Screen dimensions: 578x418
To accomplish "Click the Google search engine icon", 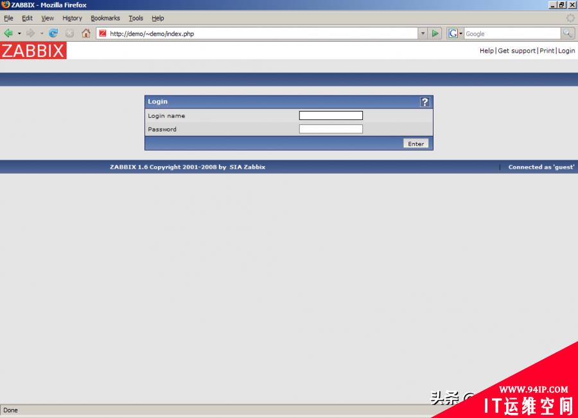I will click(x=453, y=33).
